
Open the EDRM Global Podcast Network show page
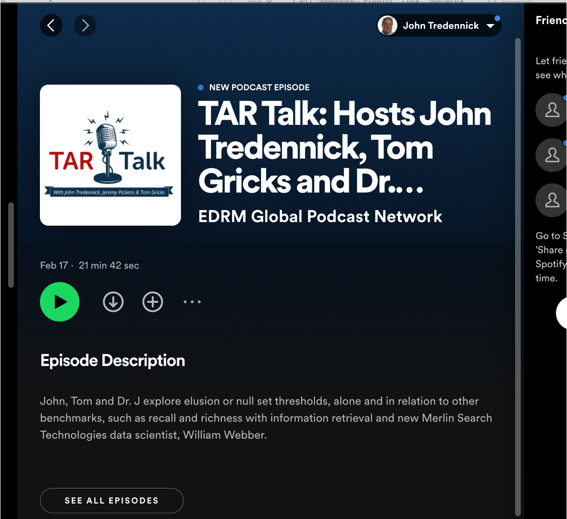320,217
